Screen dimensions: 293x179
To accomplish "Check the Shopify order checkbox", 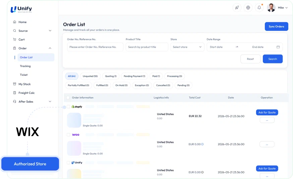I will point(68,107).
